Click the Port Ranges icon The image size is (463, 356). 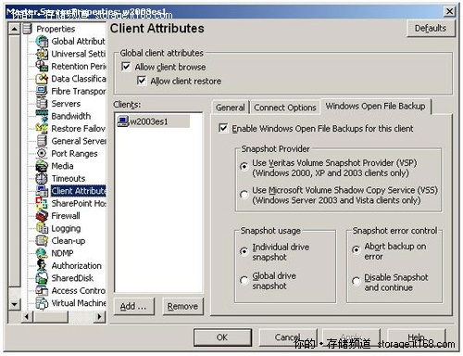click(x=42, y=153)
